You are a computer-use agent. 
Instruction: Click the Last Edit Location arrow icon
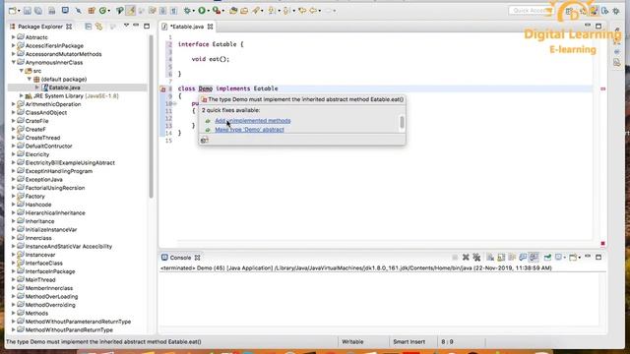coord(302,11)
